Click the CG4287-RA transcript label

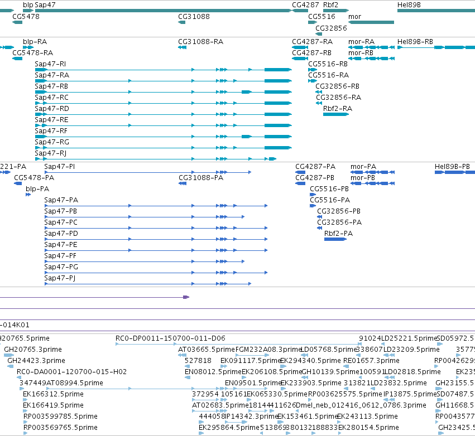click(313, 41)
